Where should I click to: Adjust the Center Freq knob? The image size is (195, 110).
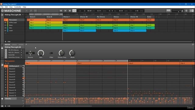62,53
